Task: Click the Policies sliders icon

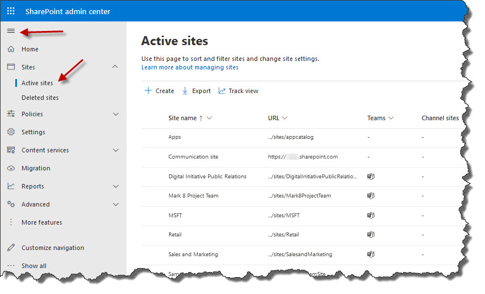Action: pyautogui.click(x=11, y=113)
